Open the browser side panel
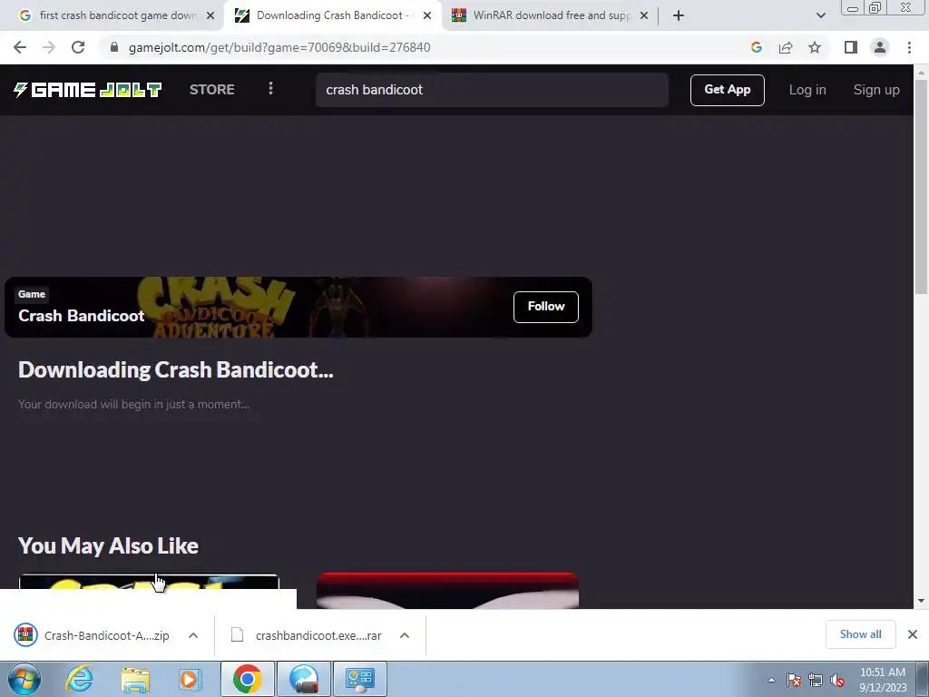 coord(851,47)
